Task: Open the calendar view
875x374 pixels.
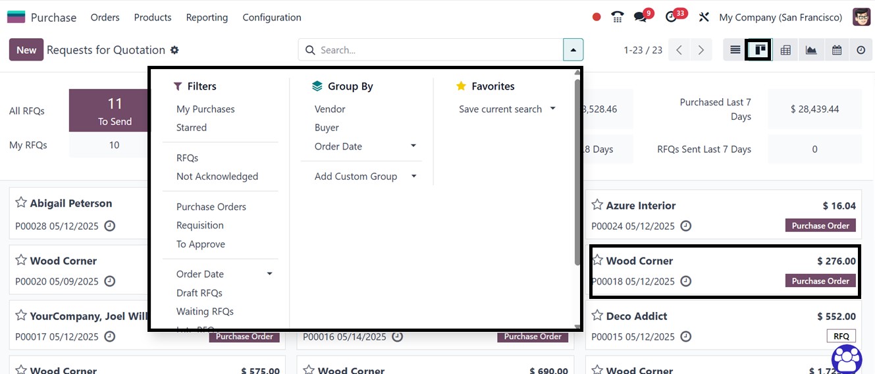Action: coord(837,50)
